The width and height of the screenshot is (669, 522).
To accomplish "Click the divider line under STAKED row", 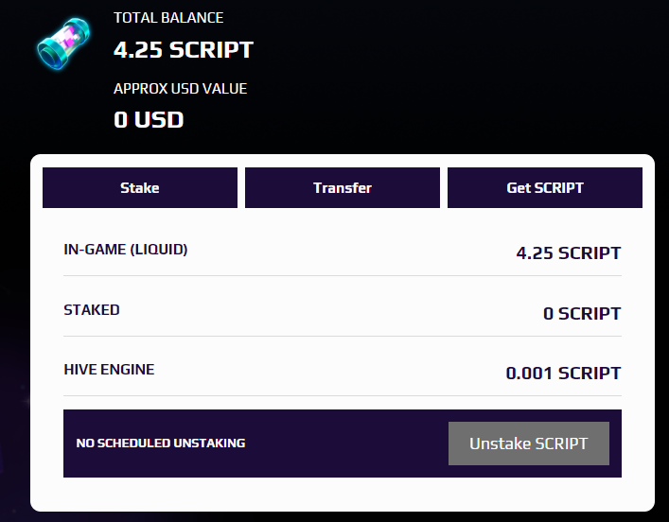I will (343, 336).
